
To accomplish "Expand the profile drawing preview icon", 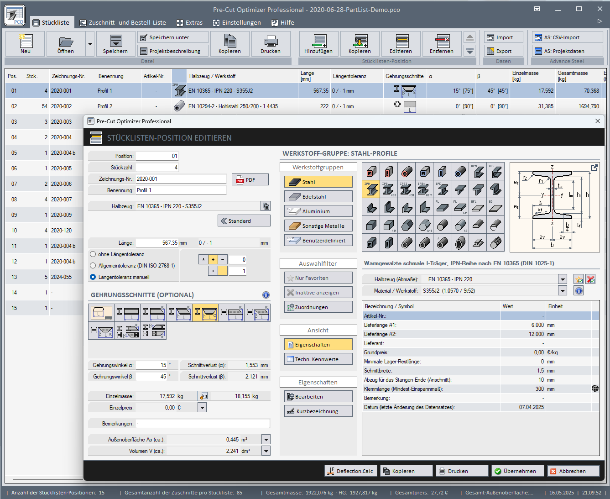I will (x=594, y=168).
